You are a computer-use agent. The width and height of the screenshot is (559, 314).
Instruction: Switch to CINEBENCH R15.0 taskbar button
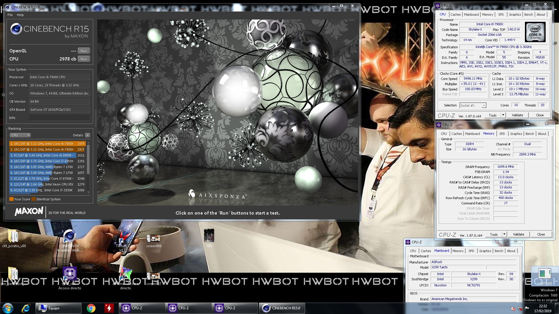pyautogui.click(x=282, y=308)
